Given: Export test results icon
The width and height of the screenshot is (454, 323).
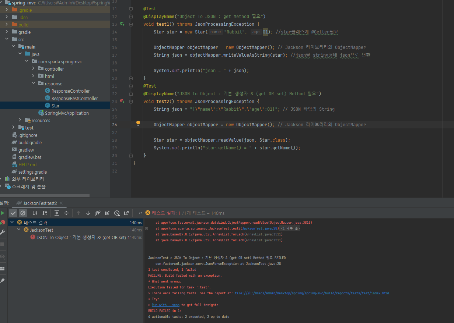Looking at the screenshot, I should [126, 213].
